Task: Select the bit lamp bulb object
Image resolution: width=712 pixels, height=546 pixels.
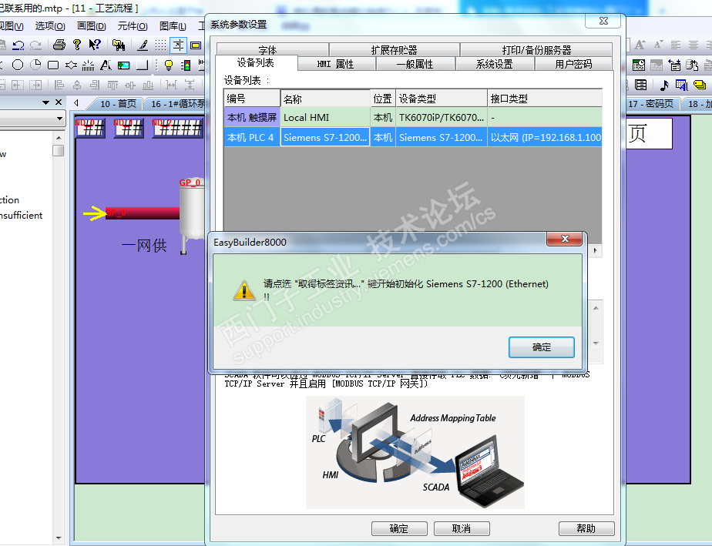Action: 169,65
